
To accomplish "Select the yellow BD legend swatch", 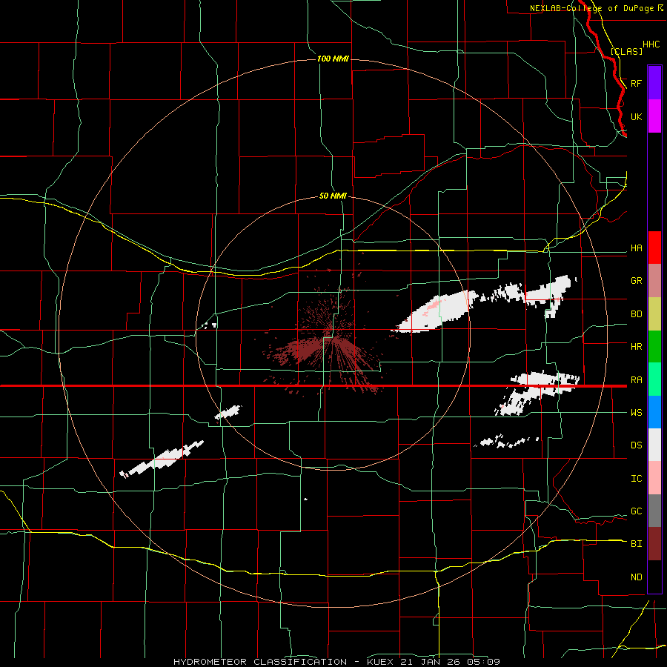I will click(x=654, y=314).
